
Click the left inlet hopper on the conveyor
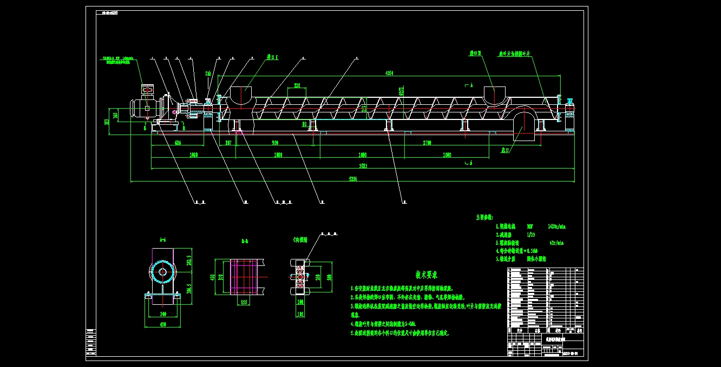[241, 95]
